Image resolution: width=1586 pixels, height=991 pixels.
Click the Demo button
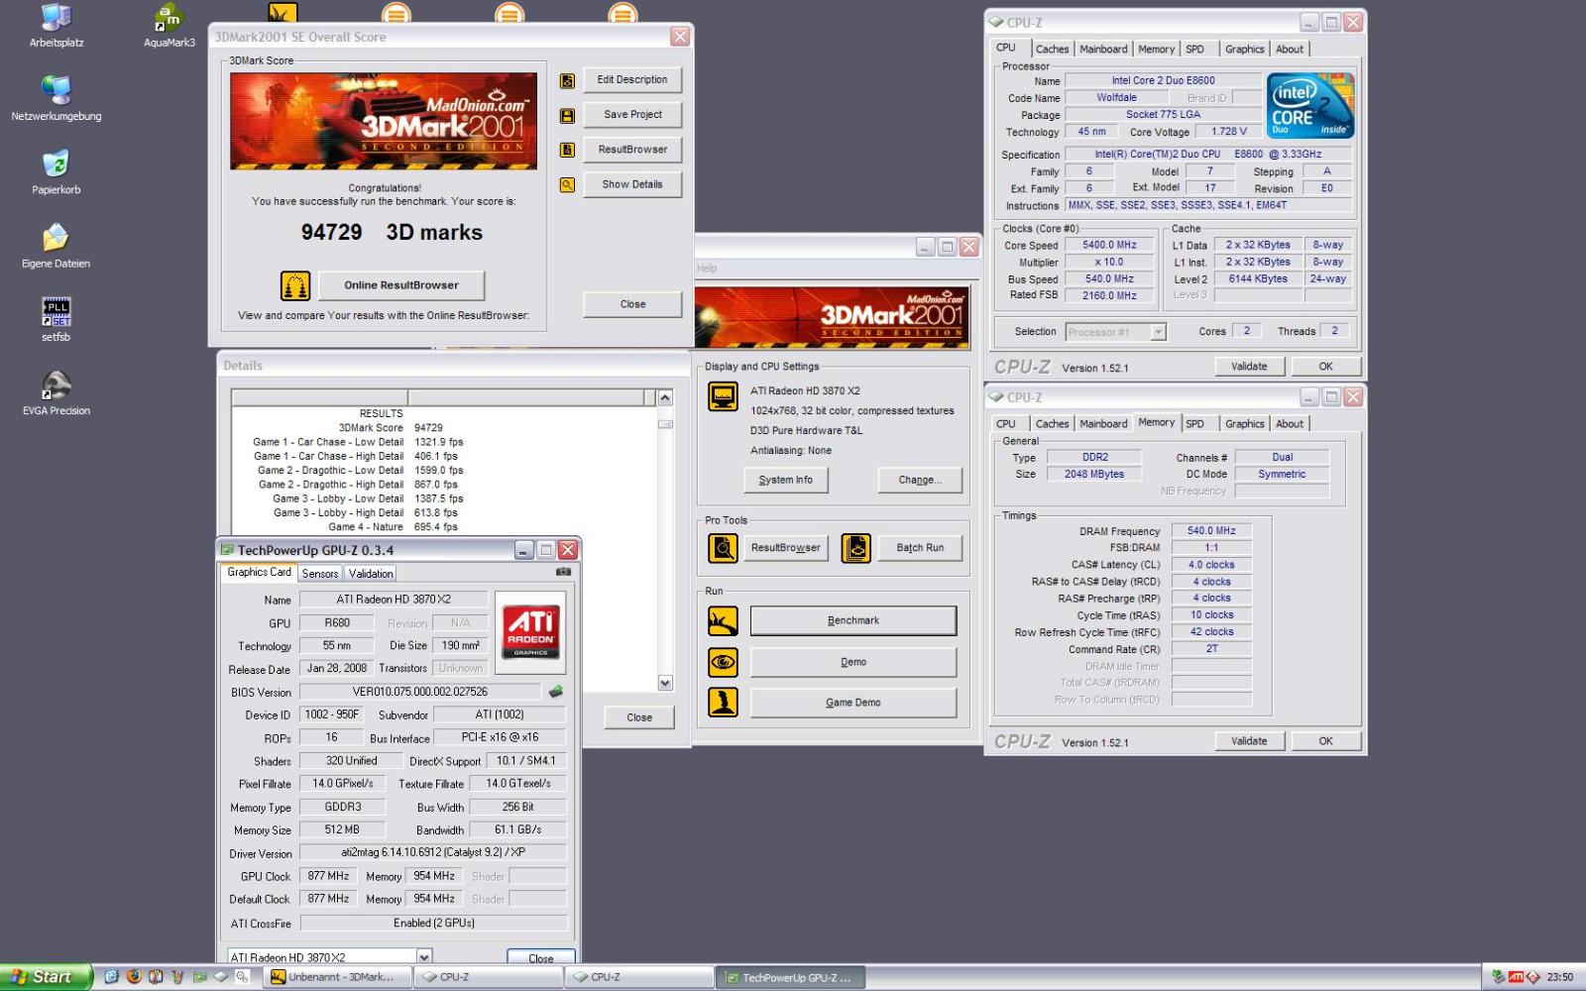[x=853, y=661]
